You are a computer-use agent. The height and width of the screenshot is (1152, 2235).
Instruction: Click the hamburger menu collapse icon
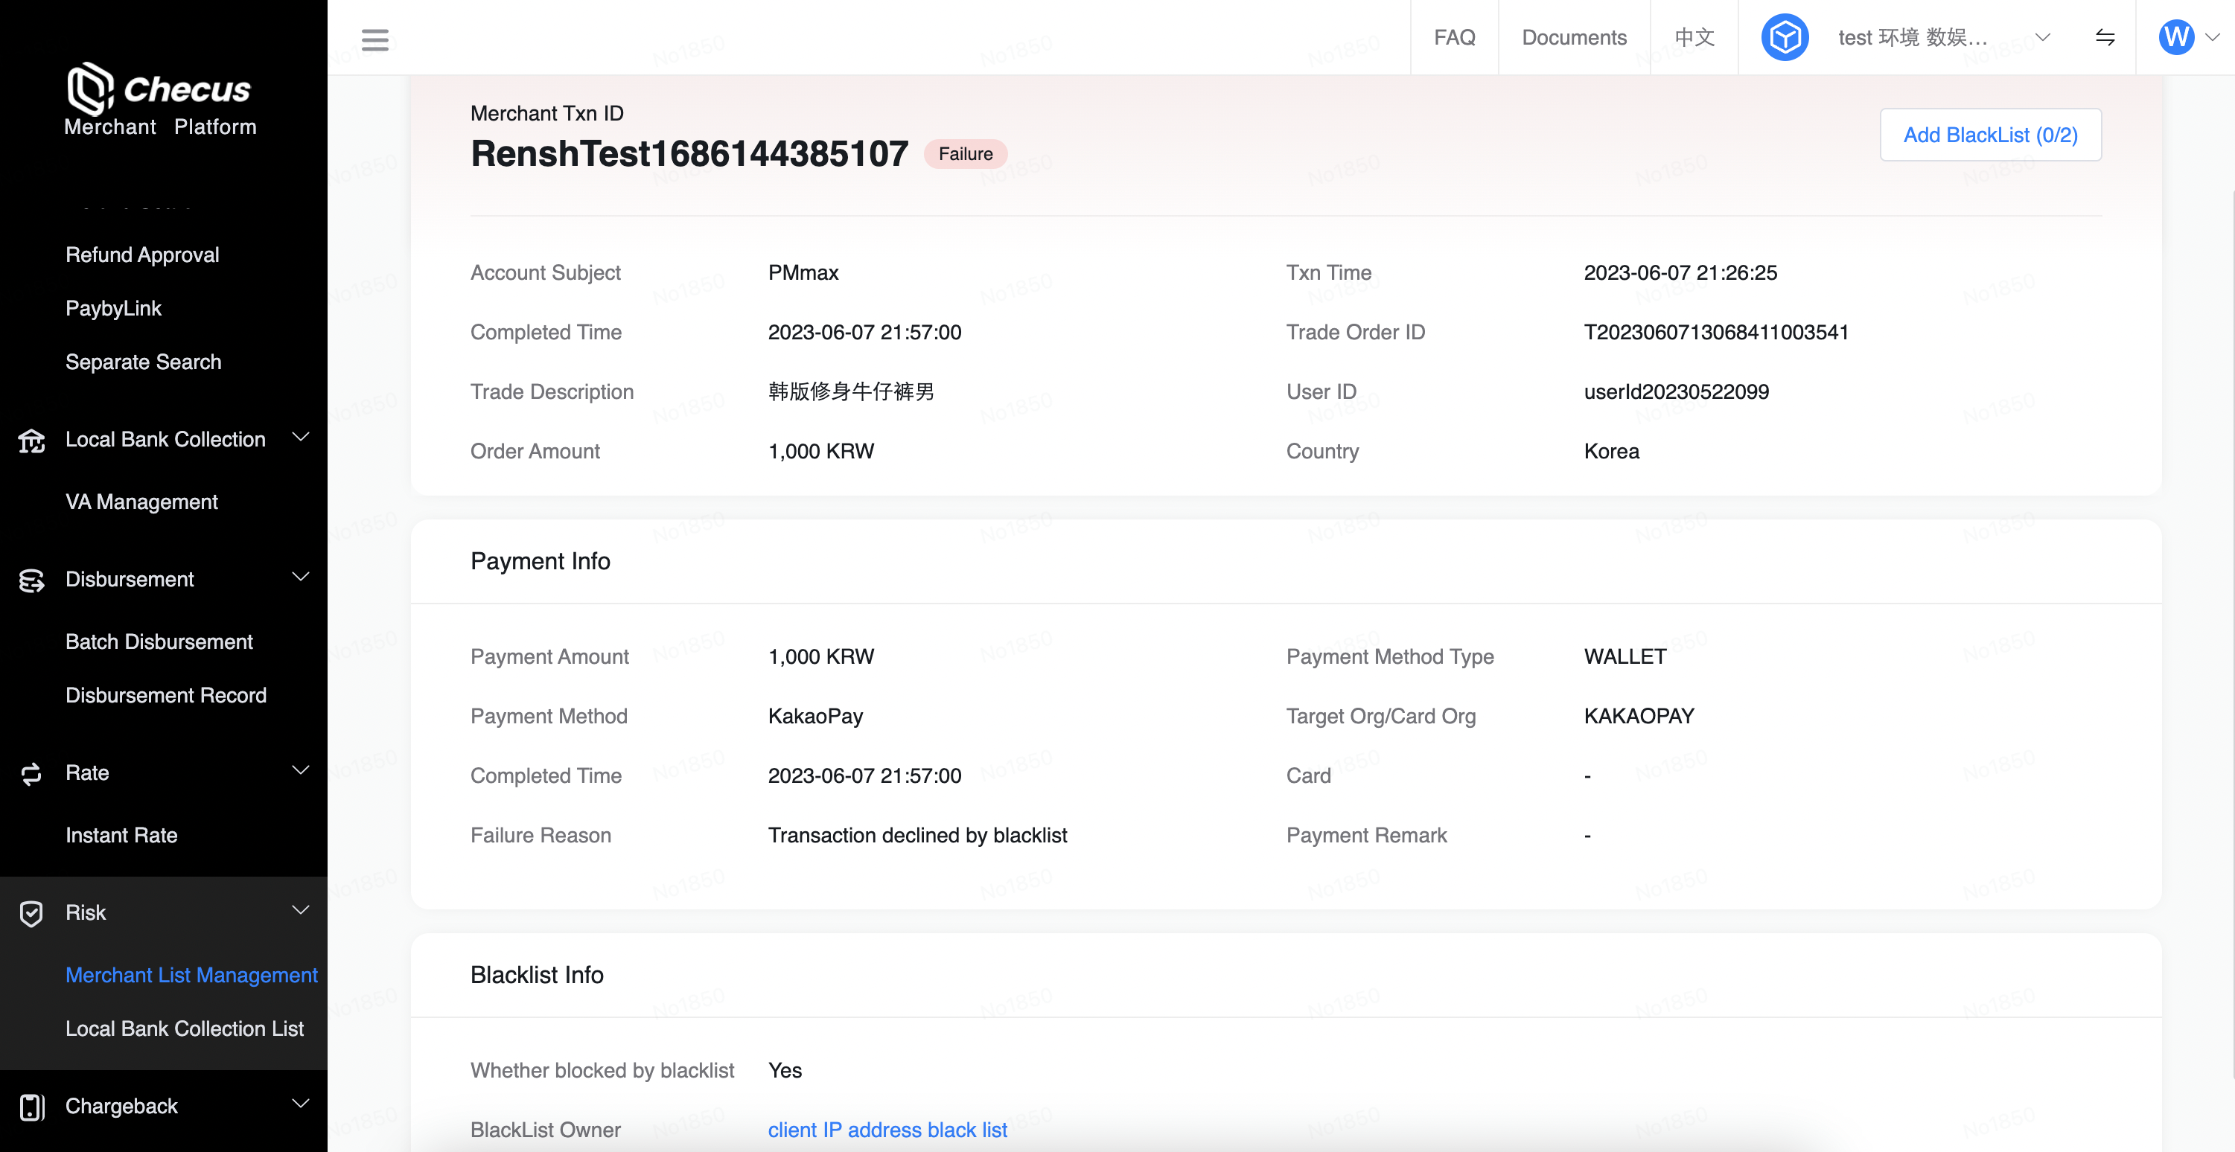pyautogui.click(x=374, y=39)
